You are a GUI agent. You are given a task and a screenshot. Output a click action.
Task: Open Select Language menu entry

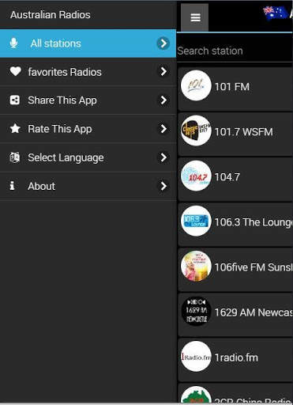88,157
